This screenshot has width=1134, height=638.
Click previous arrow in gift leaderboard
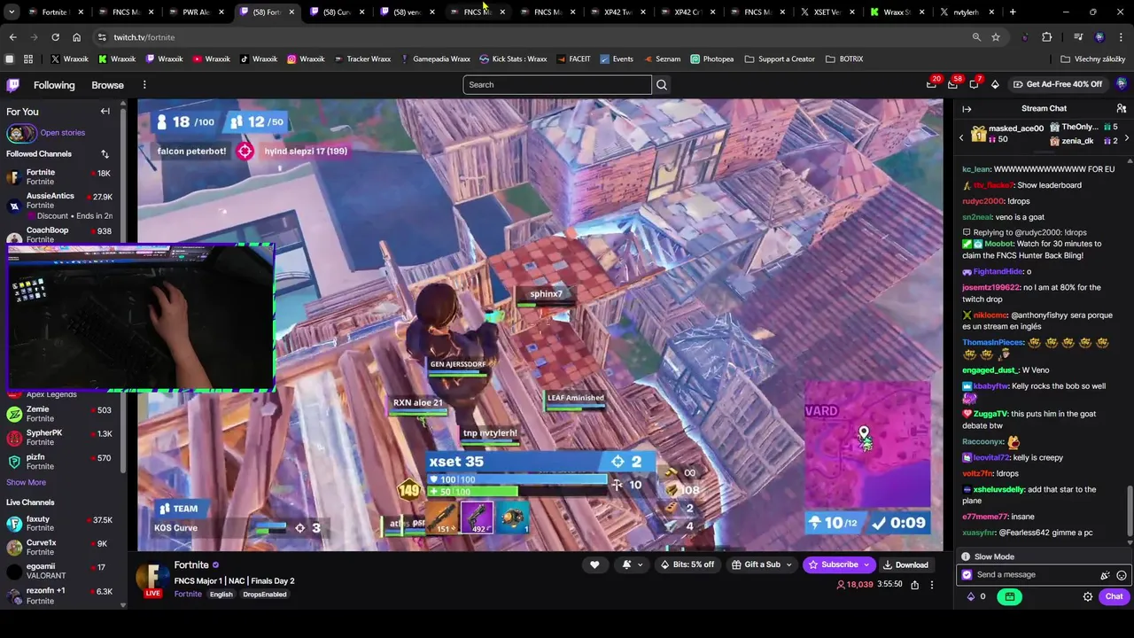click(x=962, y=137)
